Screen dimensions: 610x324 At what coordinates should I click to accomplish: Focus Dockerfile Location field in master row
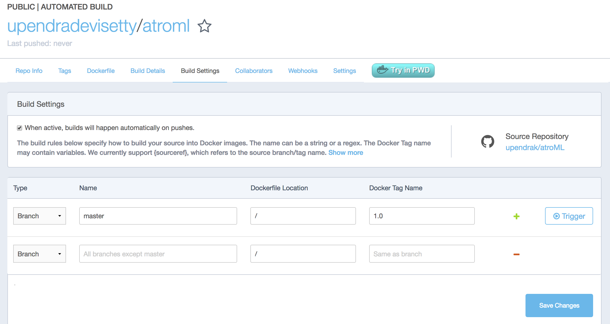point(303,216)
